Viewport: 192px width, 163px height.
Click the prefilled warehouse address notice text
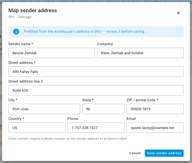pyautogui.click(x=85, y=32)
